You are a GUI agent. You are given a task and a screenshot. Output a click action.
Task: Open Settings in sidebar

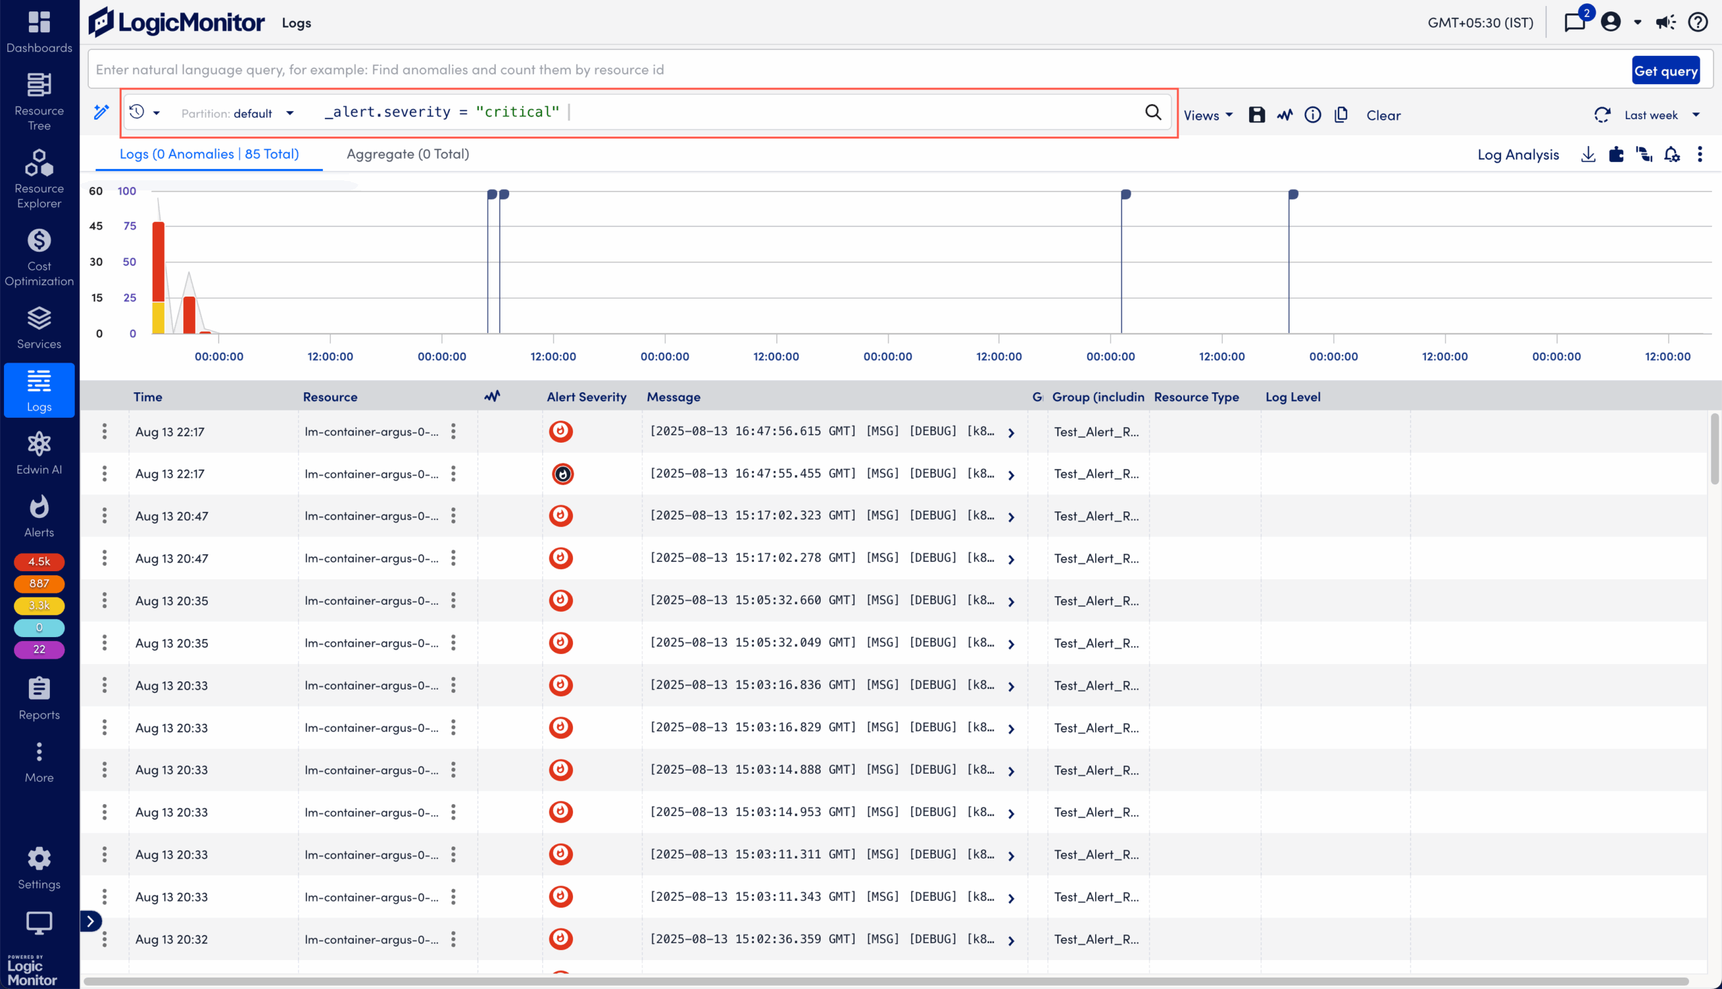pyautogui.click(x=39, y=868)
